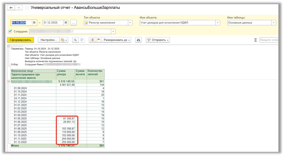This screenshot has height=156, width=284.
Task: Open calendar picker for the end date
Action: (66, 23)
